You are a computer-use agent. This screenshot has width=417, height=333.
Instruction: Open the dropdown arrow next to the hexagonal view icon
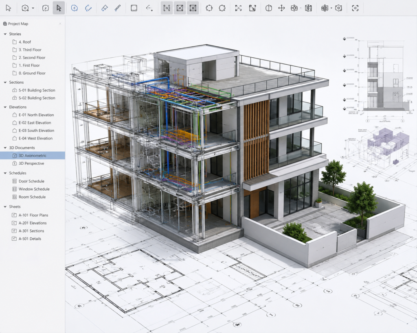tap(33, 8)
